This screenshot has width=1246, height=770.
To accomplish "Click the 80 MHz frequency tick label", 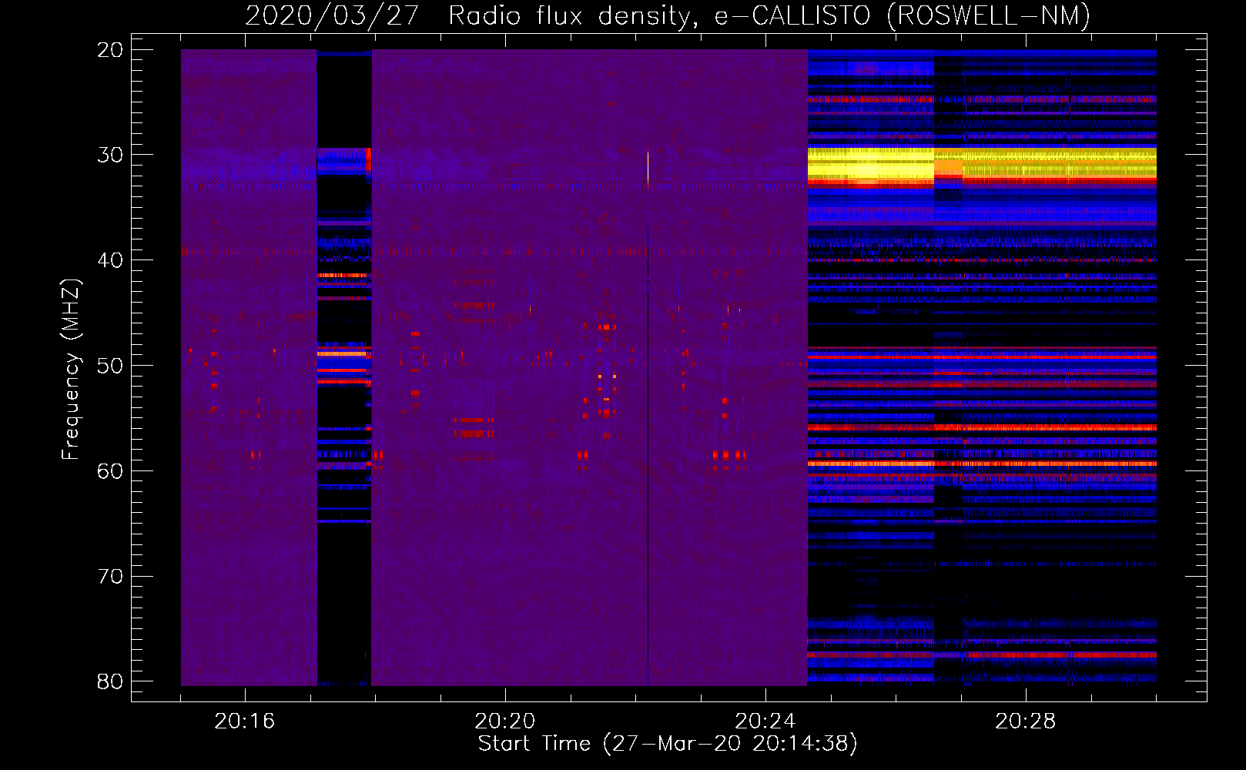I will (110, 681).
